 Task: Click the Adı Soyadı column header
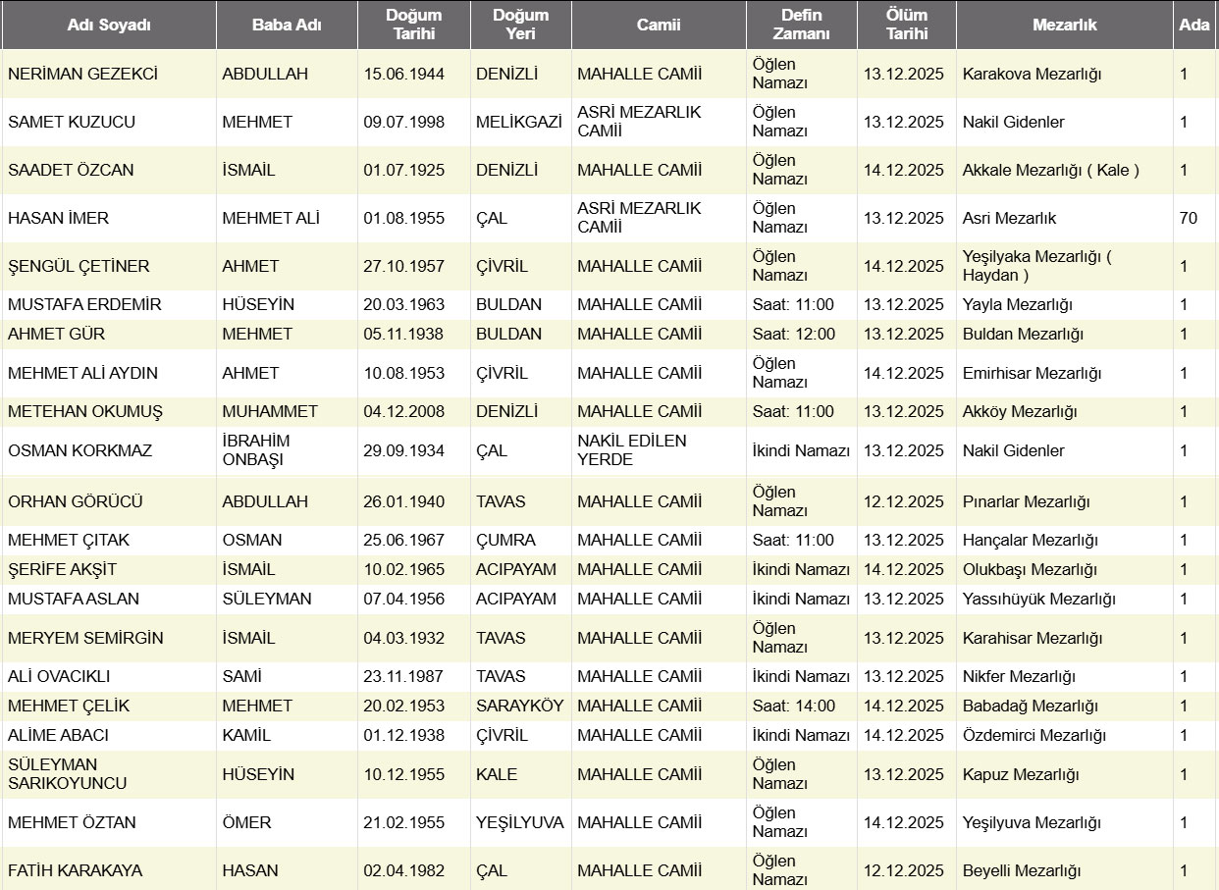coord(109,26)
